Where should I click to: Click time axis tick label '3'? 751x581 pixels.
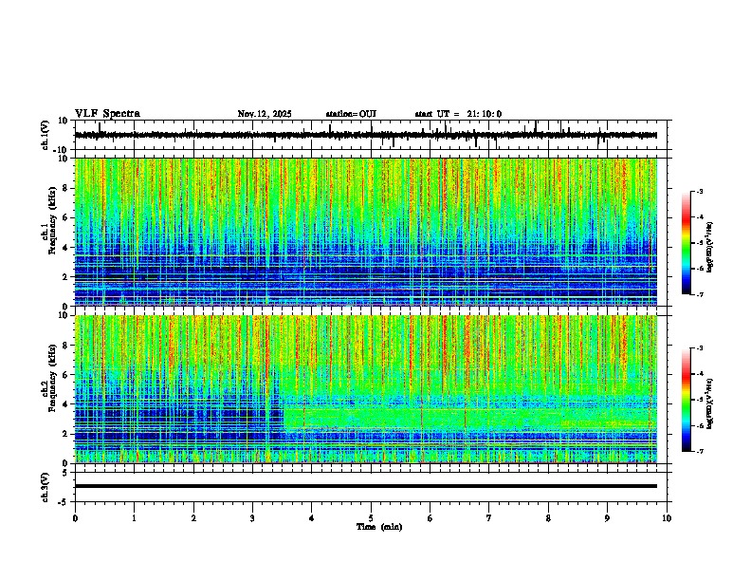(252, 518)
